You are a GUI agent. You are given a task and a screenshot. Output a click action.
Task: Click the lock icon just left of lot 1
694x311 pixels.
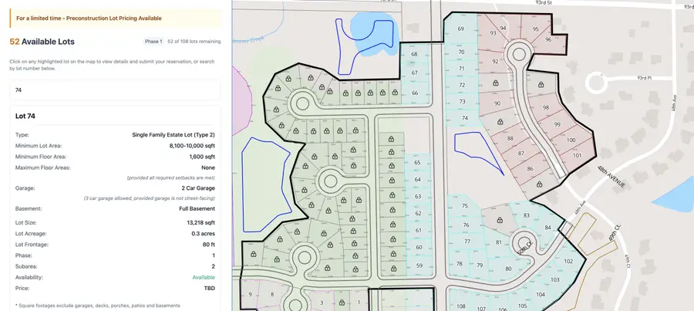342,303
